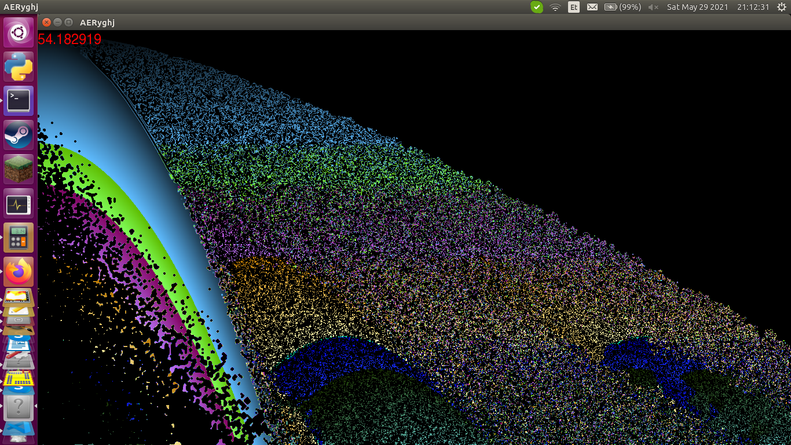Click the AERyghj window title bar text
The image size is (791, 445).
[97, 23]
